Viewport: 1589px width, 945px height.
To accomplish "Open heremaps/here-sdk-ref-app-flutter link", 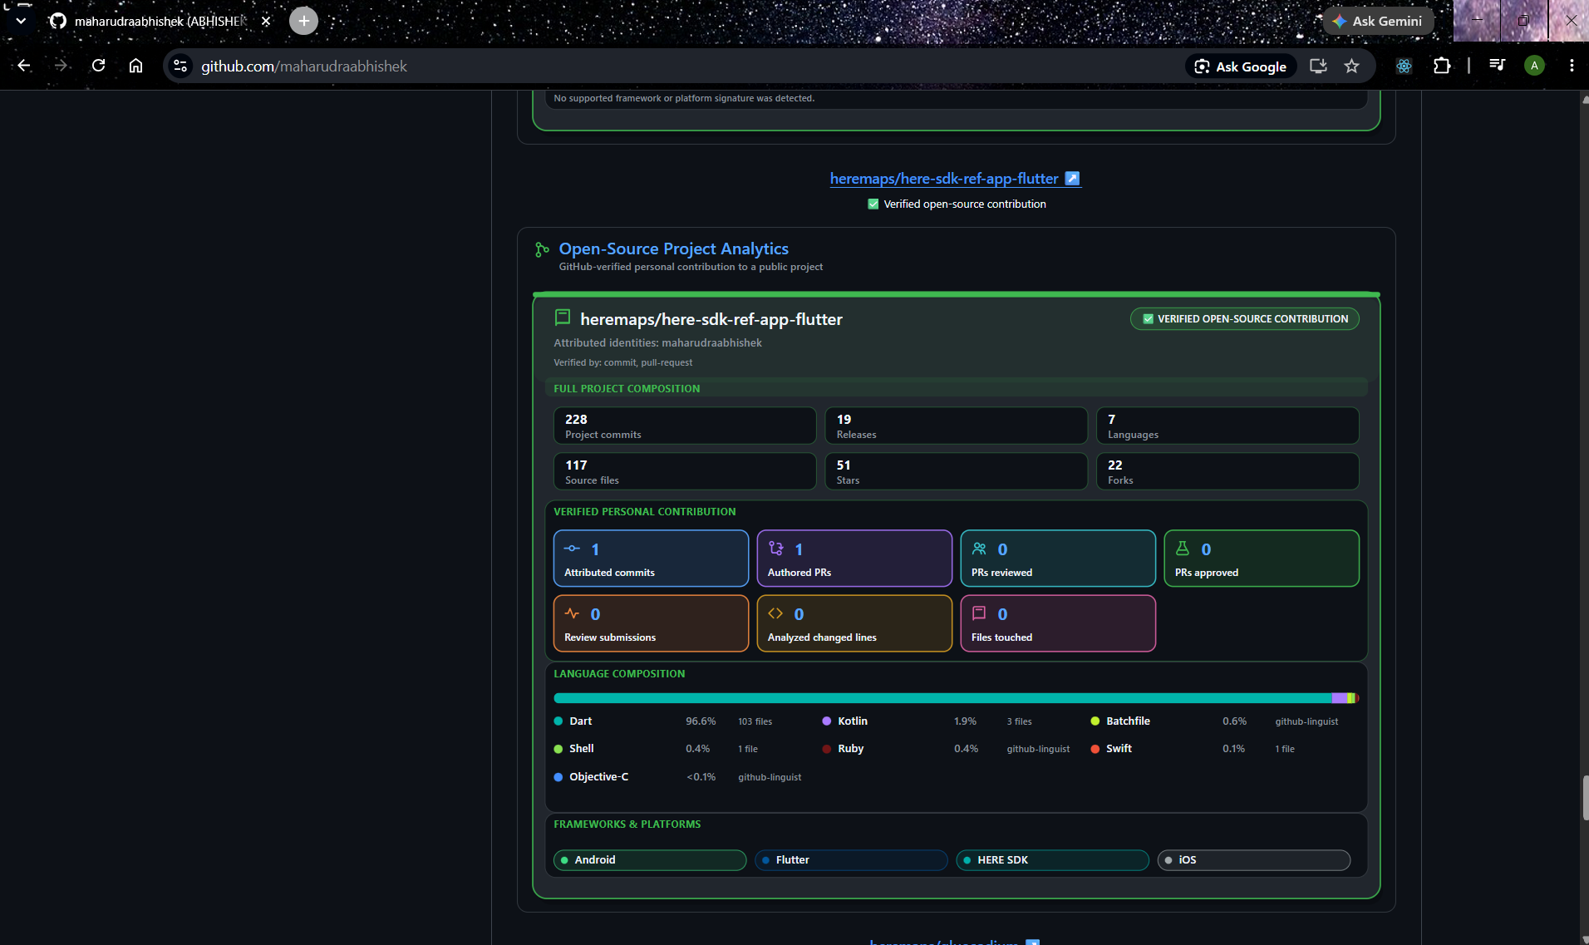I will tap(944, 179).
